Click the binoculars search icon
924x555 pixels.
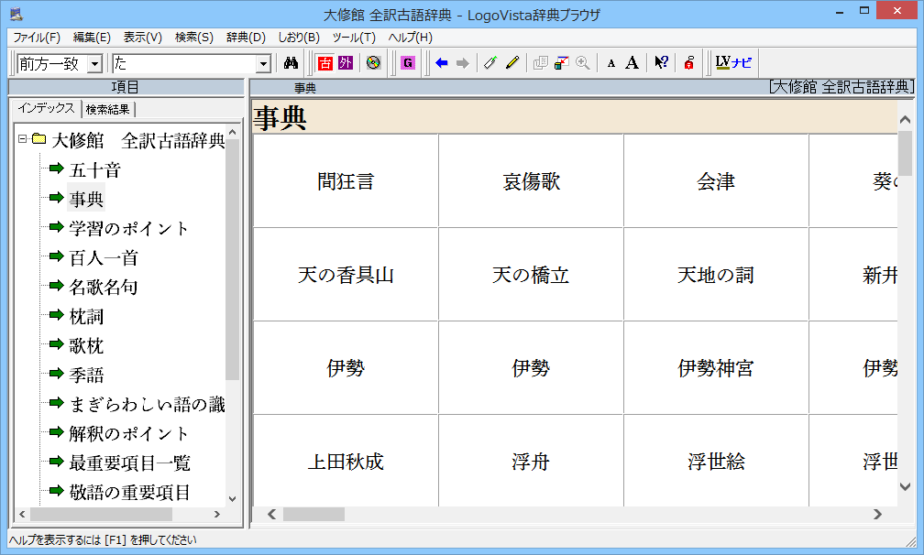point(291,63)
